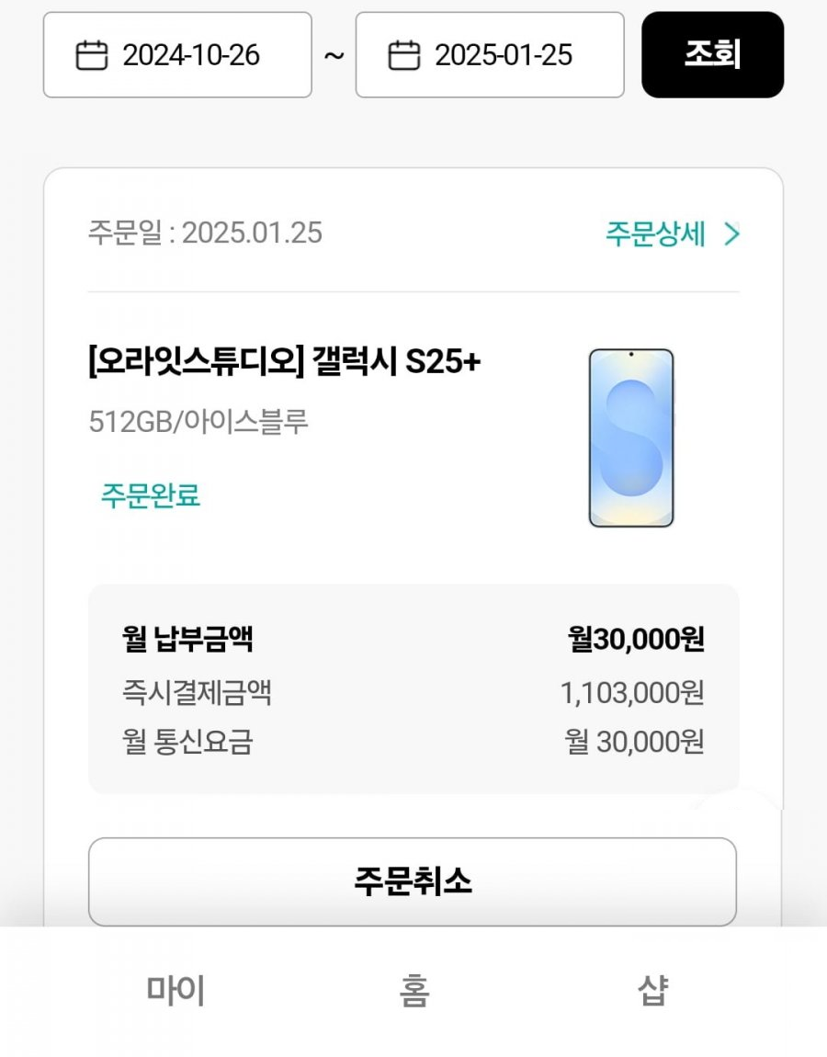Click the bold 월30,000원 monthly amount
The height and width of the screenshot is (1057, 827).
click(x=636, y=639)
